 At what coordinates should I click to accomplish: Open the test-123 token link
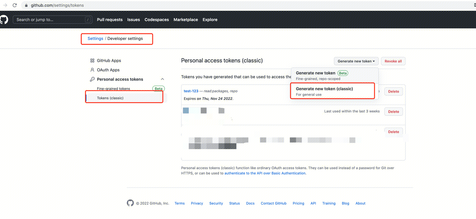(x=191, y=91)
